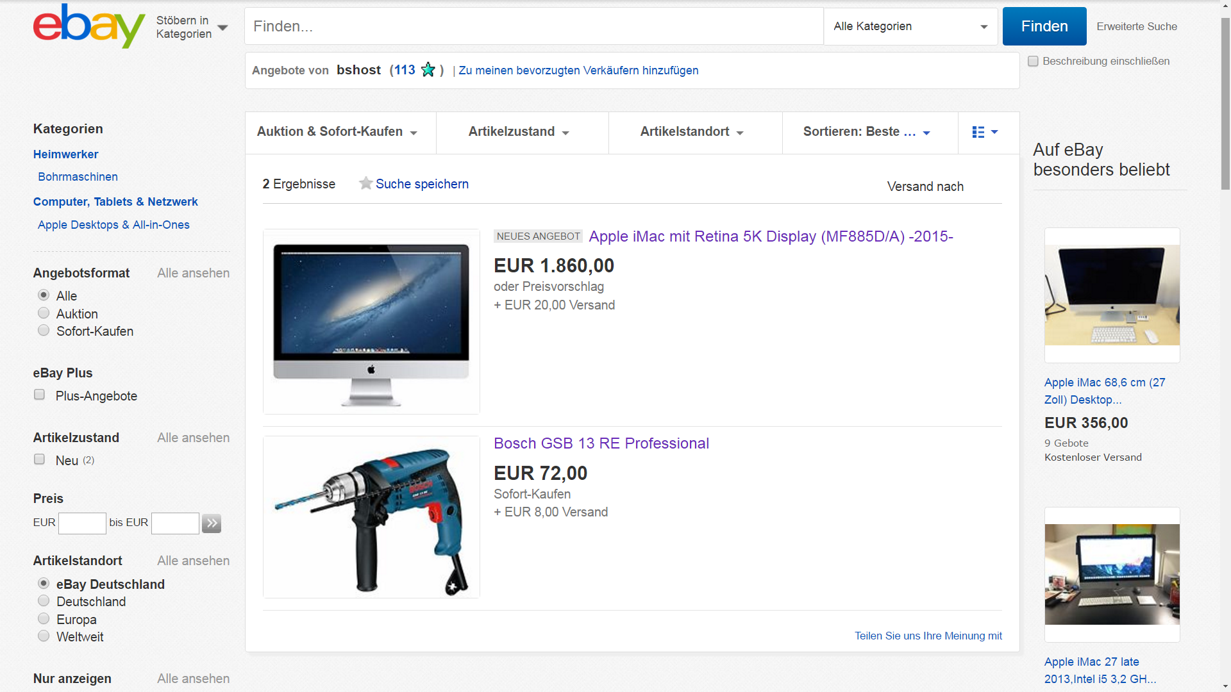The width and height of the screenshot is (1231, 692).
Task: Click Alle ansehen next to Nur anzeigen
Action: pyautogui.click(x=193, y=679)
